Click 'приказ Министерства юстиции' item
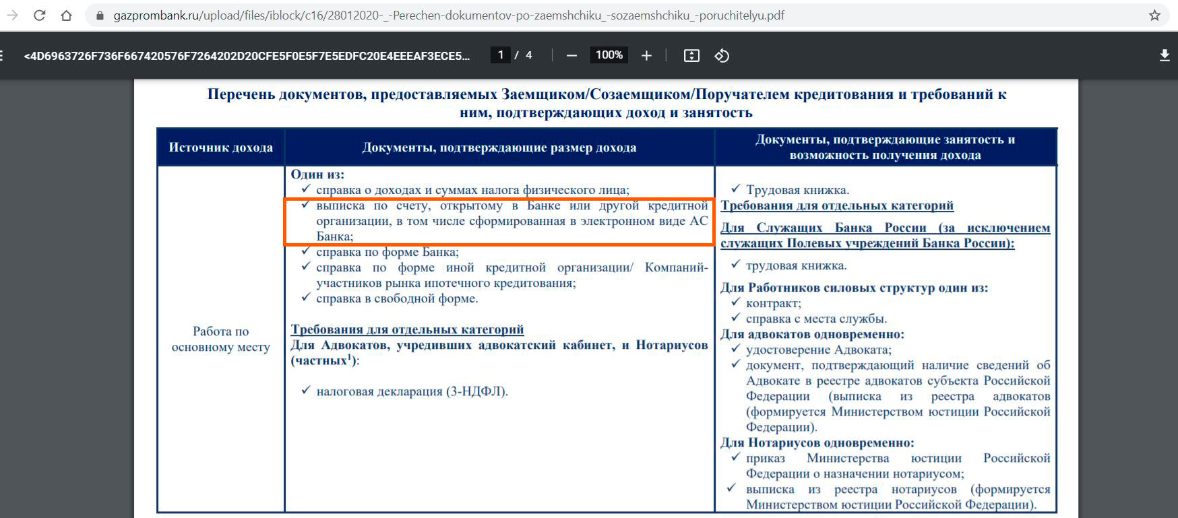The image size is (1178, 518). [898, 465]
